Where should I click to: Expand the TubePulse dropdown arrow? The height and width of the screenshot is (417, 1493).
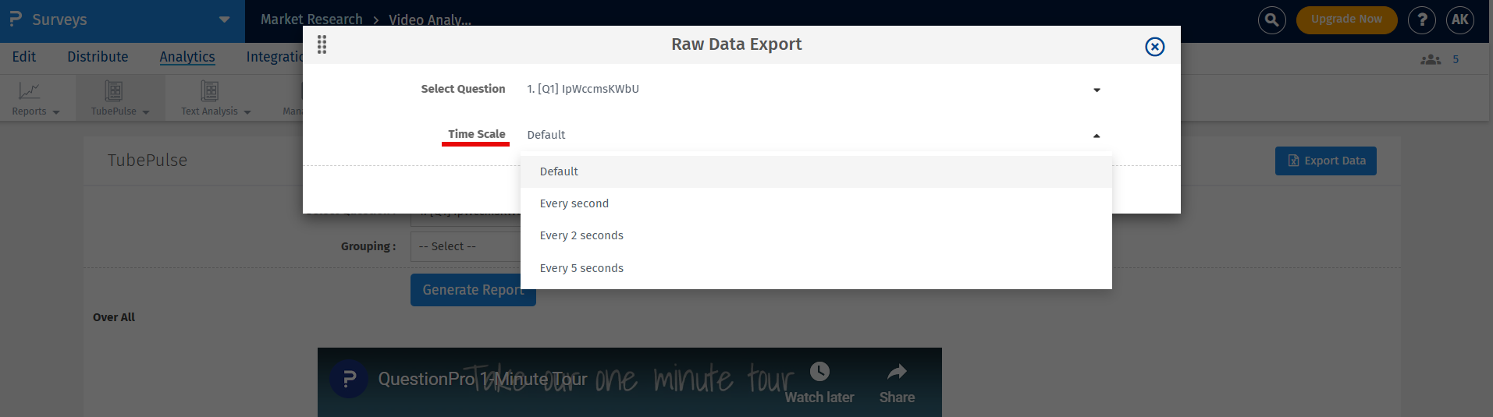[146, 112]
